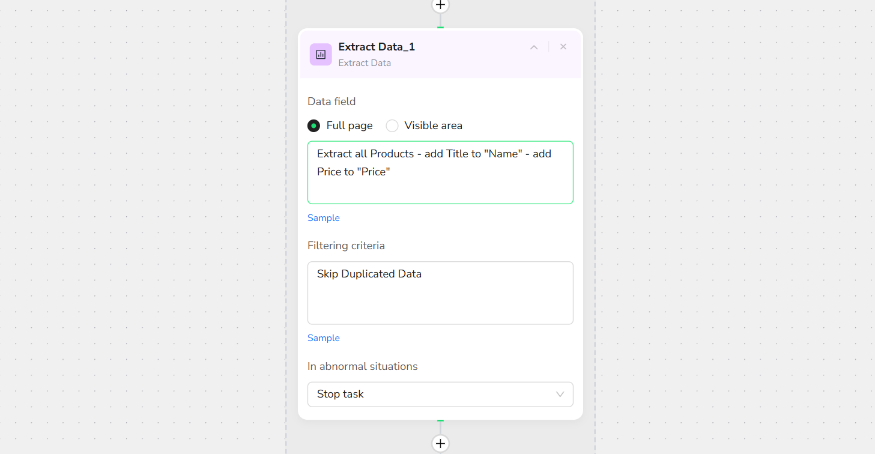Screen dimensions: 875x454
Task: Choose the Visible area radio option
Action: (392, 126)
